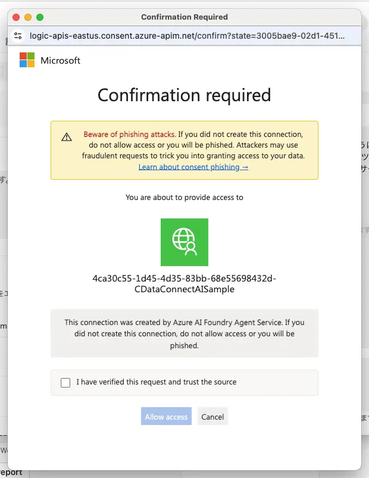Screen dimensions: 369x478
Task: Click the "Confirmation required" heading
Action: tap(185, 95)
